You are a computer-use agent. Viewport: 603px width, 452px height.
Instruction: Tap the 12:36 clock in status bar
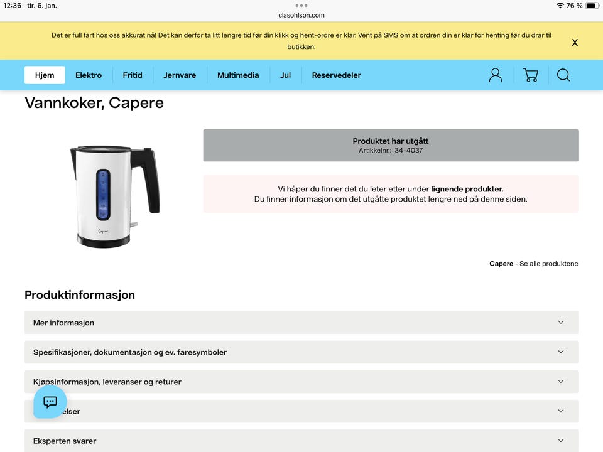click(13, 6)
